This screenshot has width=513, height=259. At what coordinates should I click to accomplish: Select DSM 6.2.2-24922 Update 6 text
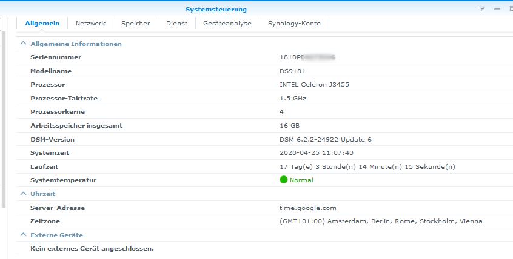coord(326,139)
